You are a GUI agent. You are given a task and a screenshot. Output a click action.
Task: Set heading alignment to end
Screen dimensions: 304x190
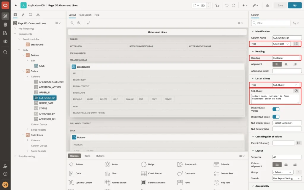[x=295, y=64]
